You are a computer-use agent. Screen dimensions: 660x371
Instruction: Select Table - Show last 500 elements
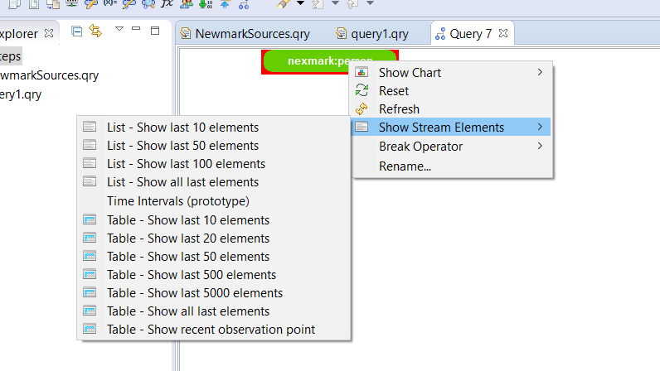192,274
